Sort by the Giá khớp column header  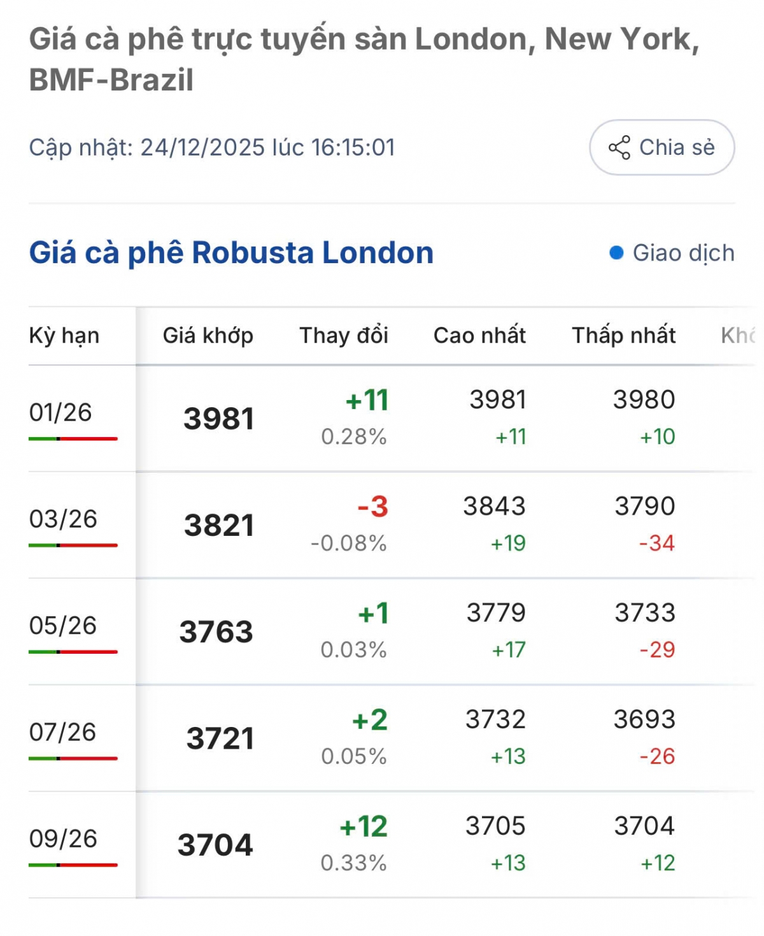[x=208, y=335]
